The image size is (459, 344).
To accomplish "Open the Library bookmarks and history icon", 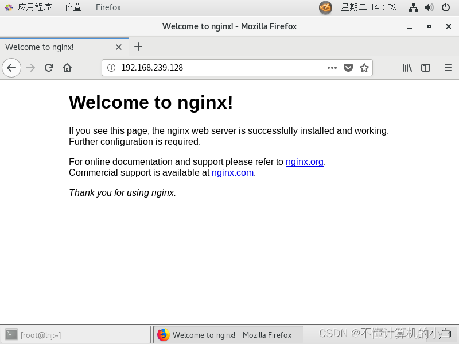I will click(407, 68).
